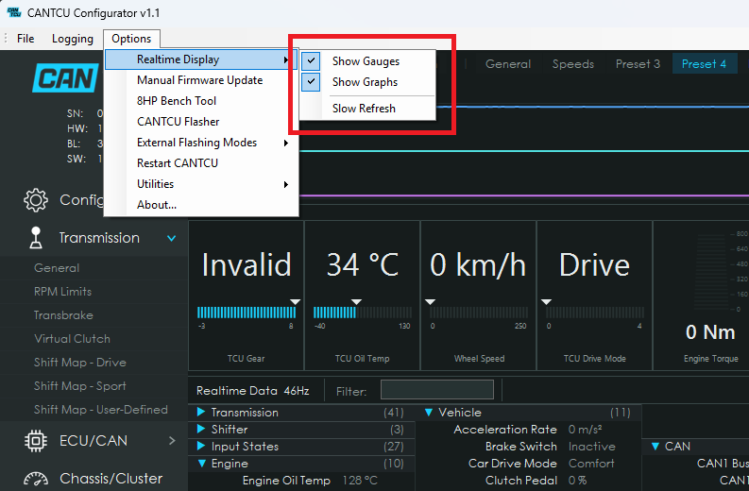Click the Chassis/Cluster gauge icon

(x=36, y=479)
